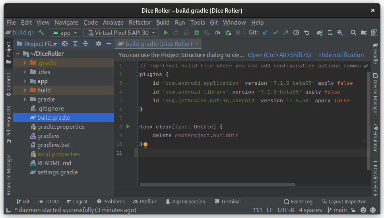The image size is (384, 218).
Task: Toggle Emulator tool window on right stripe
Action: (x=375, y=138)
